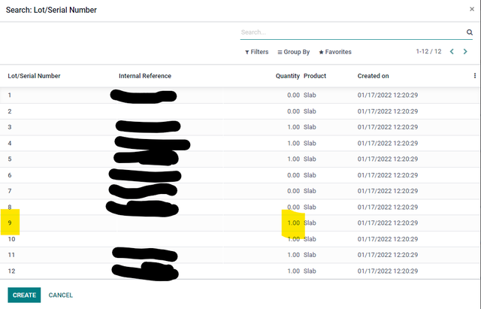
Task: Open the Filters dropdown
Action: tap(257, 52)
